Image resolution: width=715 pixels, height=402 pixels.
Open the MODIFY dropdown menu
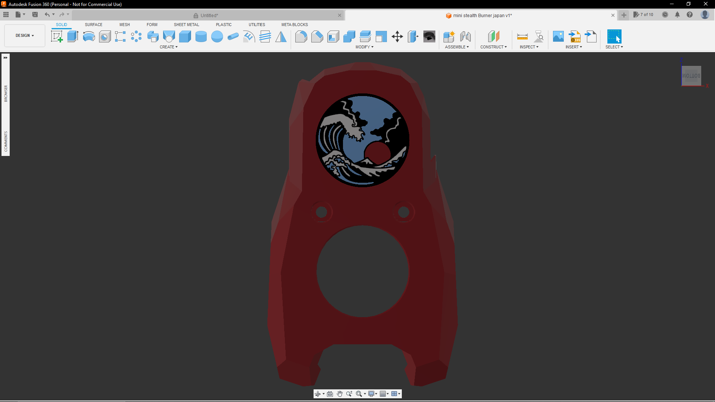(x=365, y=47)
